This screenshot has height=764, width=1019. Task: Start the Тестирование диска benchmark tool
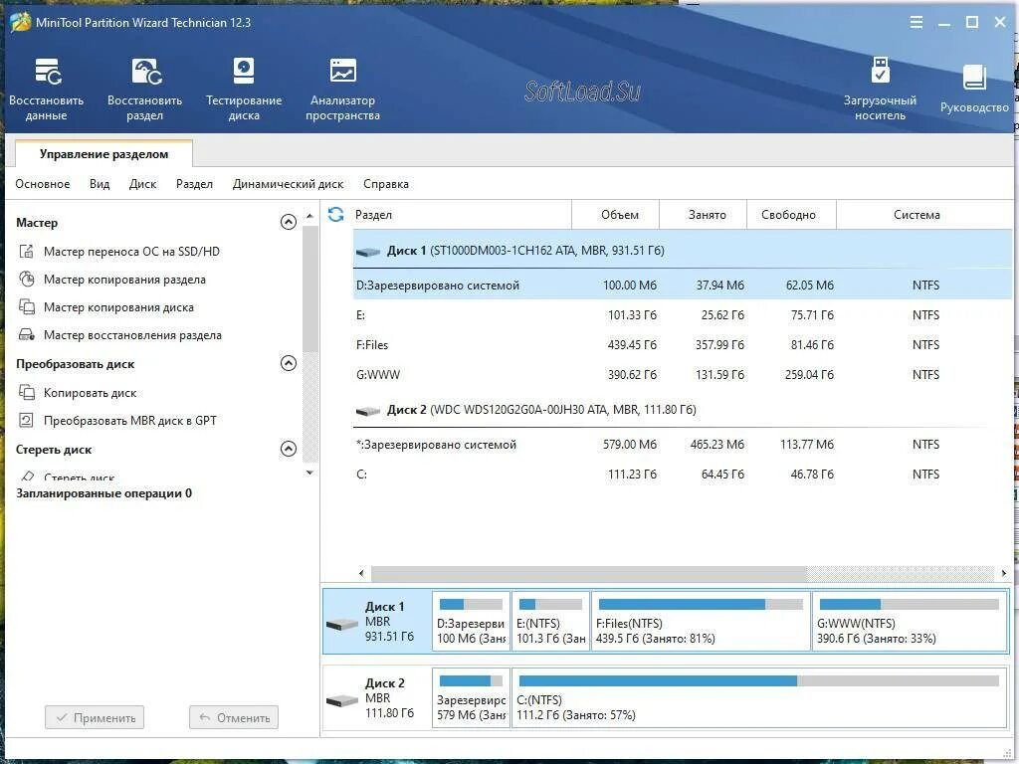point(244,89)
